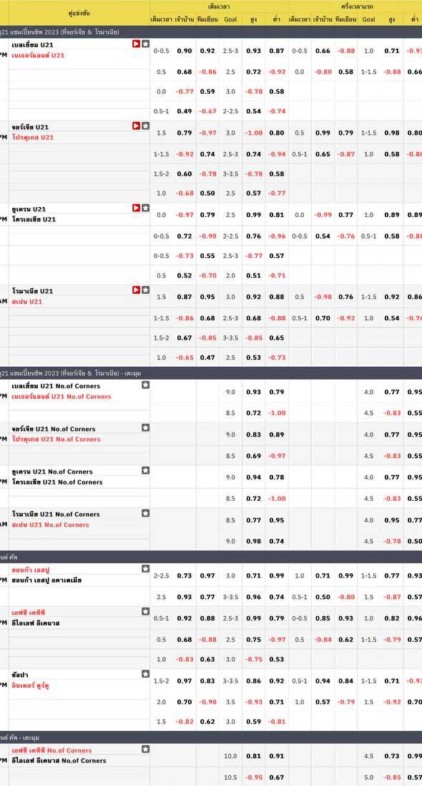
Task: Open live stream for เบลเยี่ยม U21 match
Action: 136,44
